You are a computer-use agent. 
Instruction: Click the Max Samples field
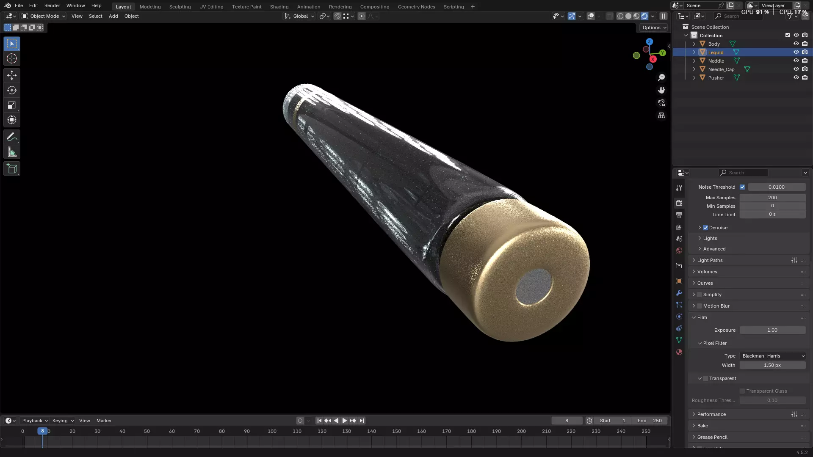[773, 198]
